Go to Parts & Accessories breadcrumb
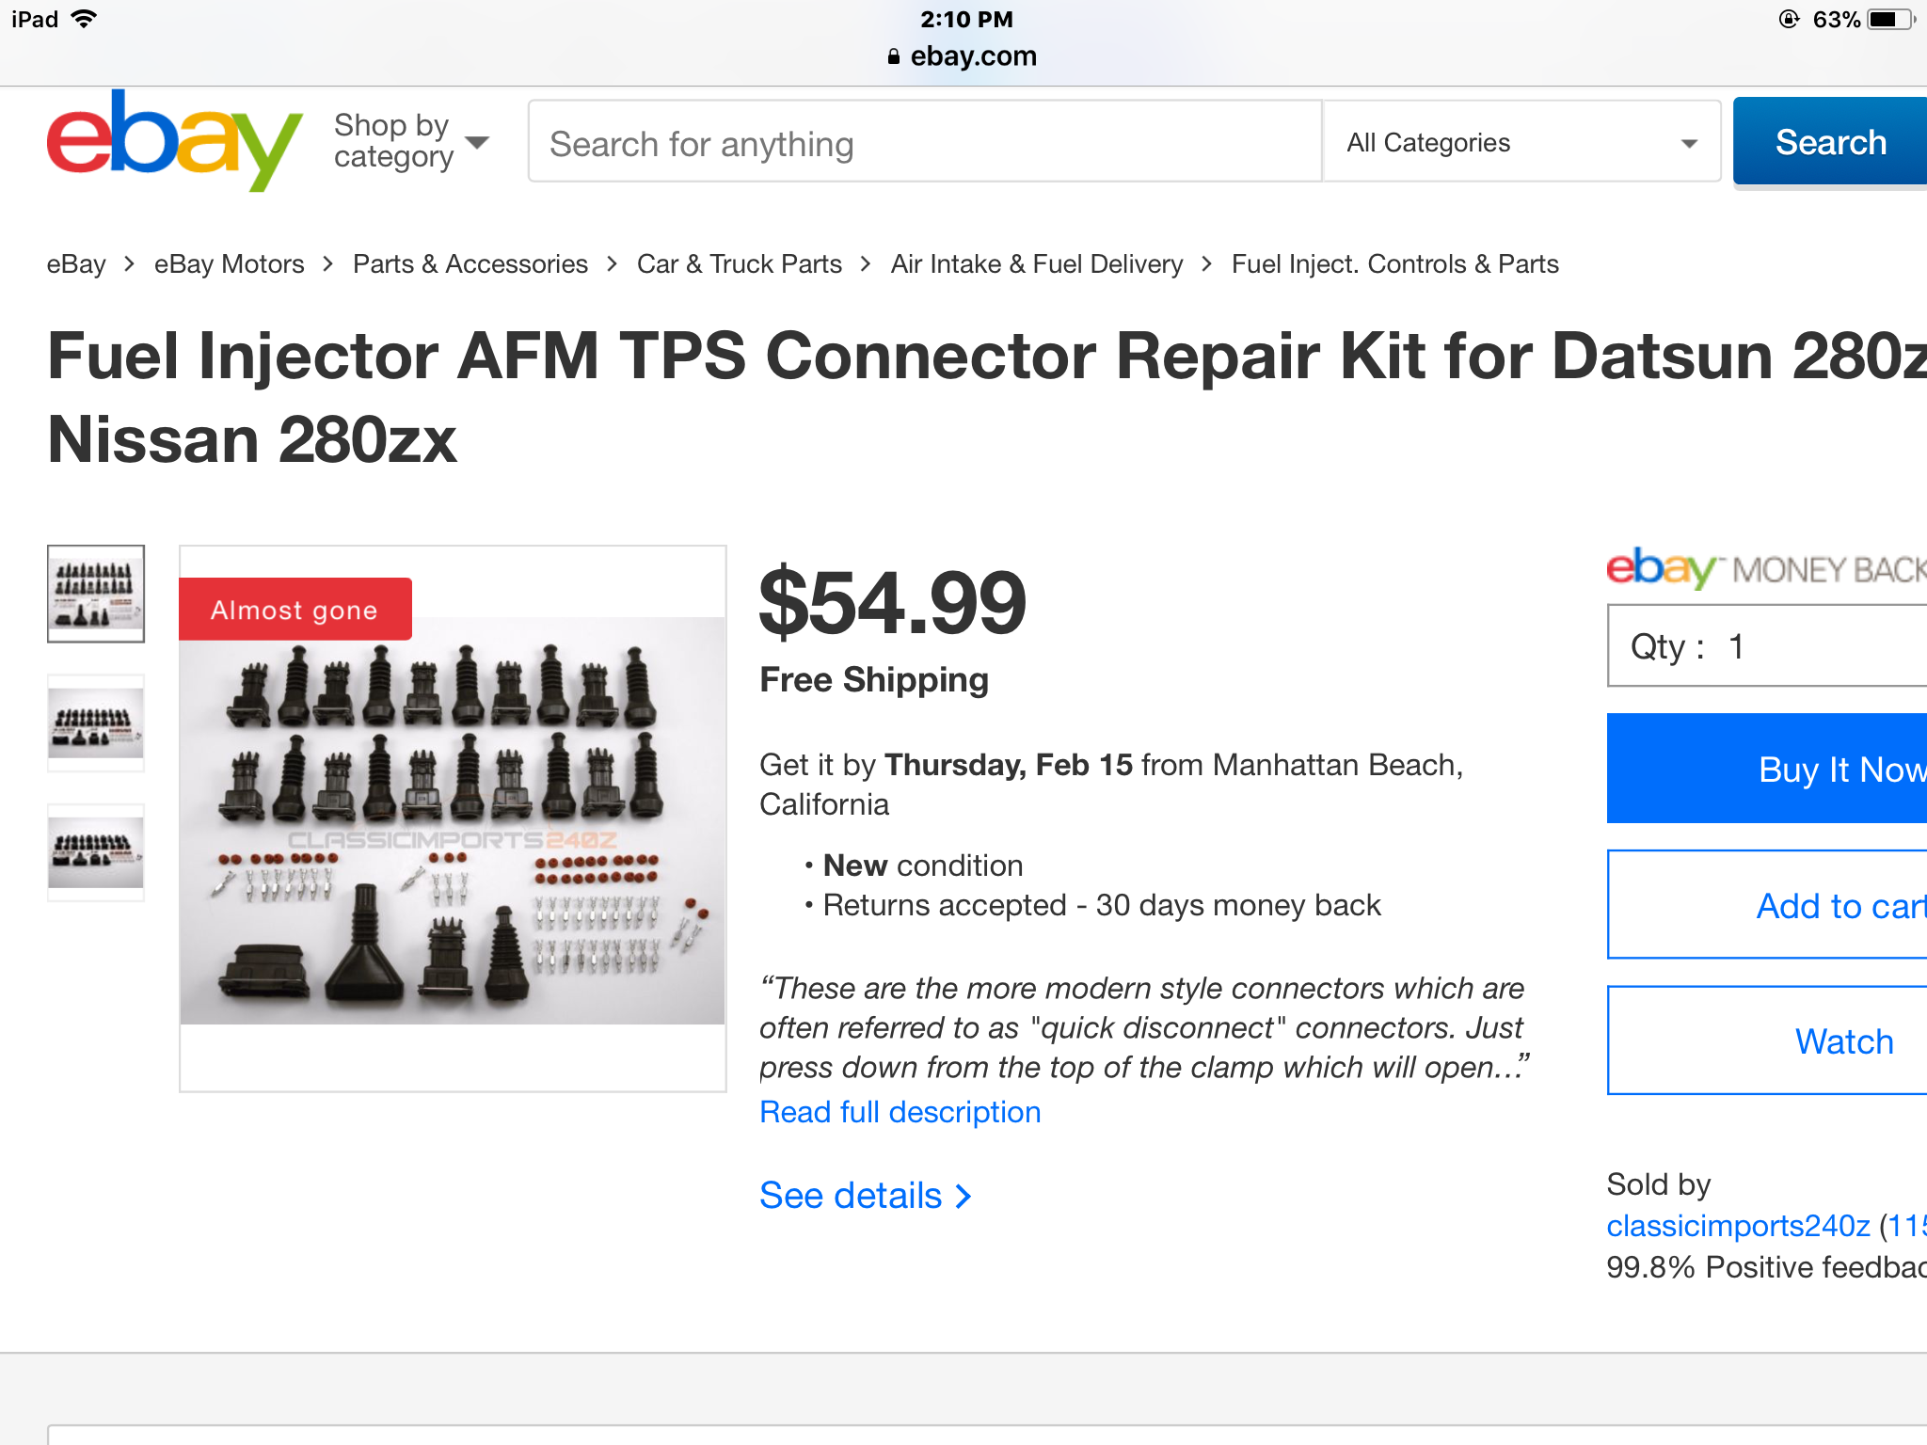 [470, 264]
